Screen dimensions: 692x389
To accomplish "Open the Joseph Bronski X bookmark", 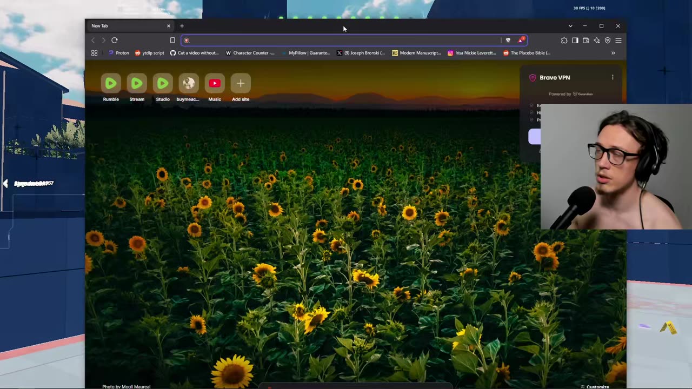I will coord(361,53).
